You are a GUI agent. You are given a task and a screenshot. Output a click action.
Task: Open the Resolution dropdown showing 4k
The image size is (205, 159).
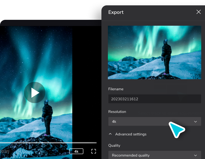155,122
